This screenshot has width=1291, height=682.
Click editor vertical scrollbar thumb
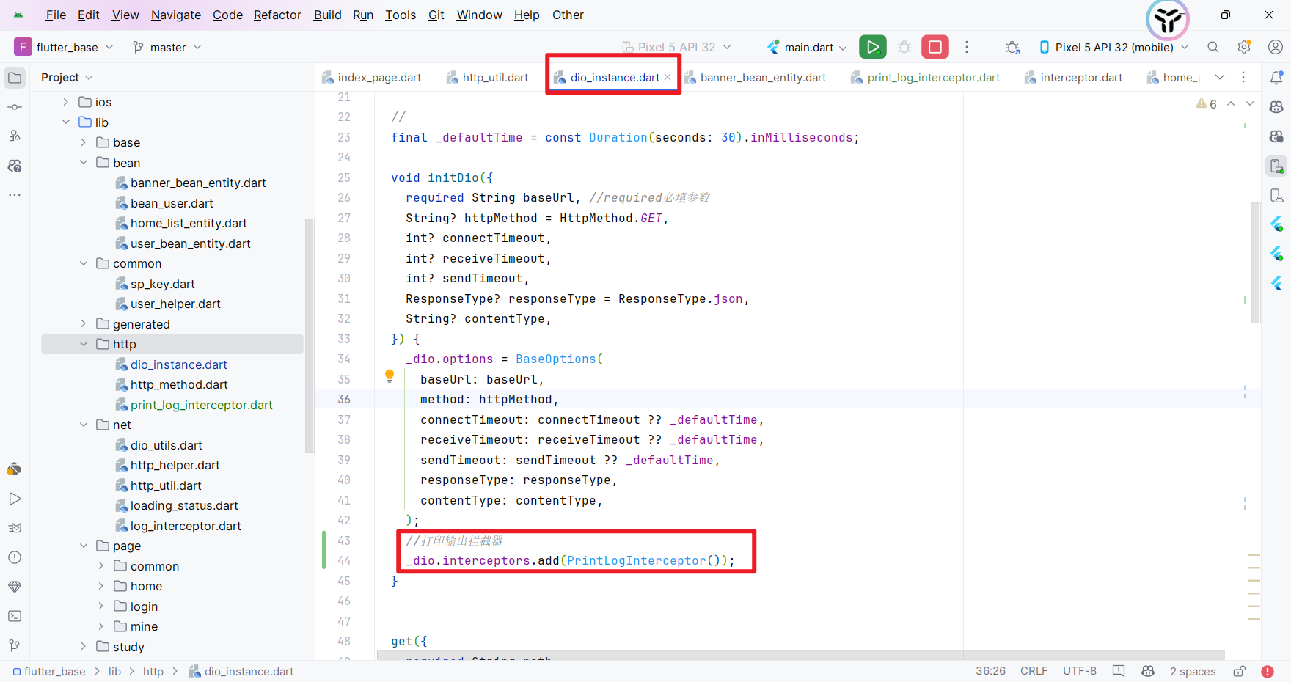tap(1255, 263)
